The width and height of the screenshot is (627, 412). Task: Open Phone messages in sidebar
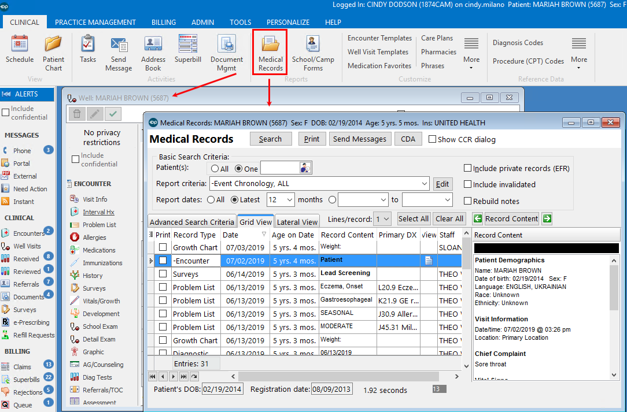(x=21, y=151)
